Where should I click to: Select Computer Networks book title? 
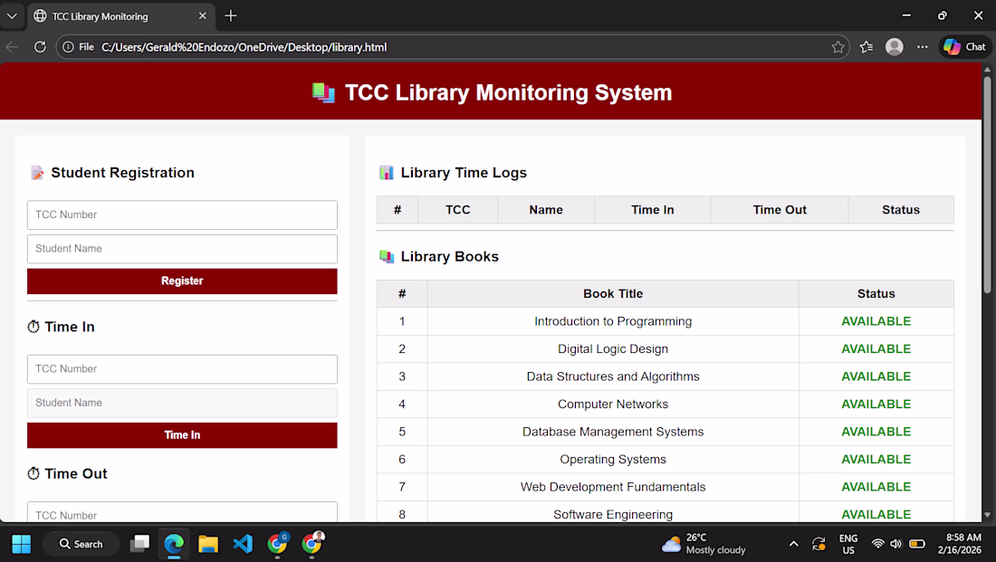coord(613,405)
